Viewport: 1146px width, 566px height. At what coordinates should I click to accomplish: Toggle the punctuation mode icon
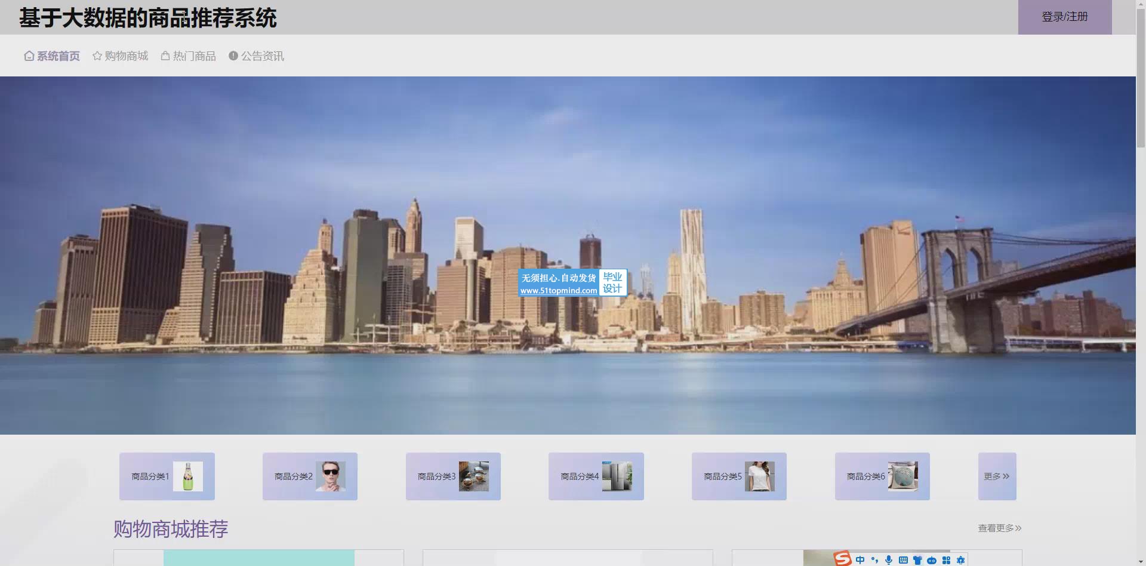[x=874, y=560]
